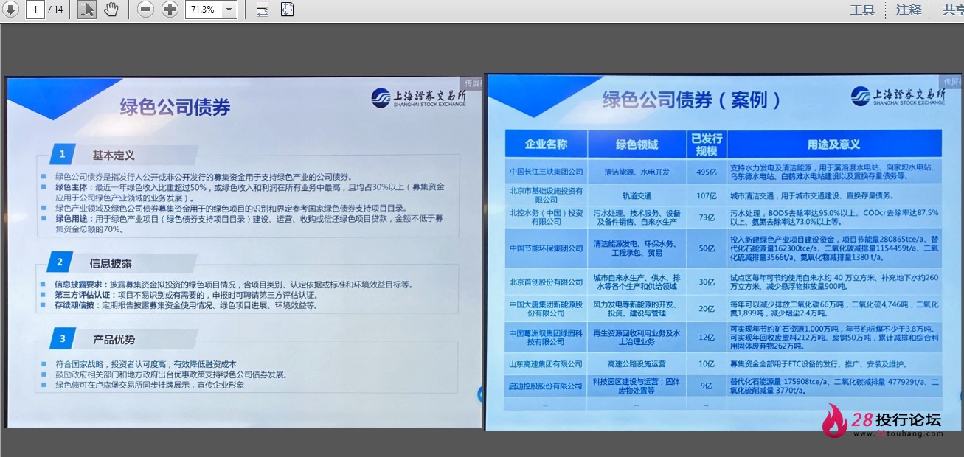The height and width of the screenshot is (457, 964).
Task: Click the 轨道交通 cell
Action: point(637,195)
